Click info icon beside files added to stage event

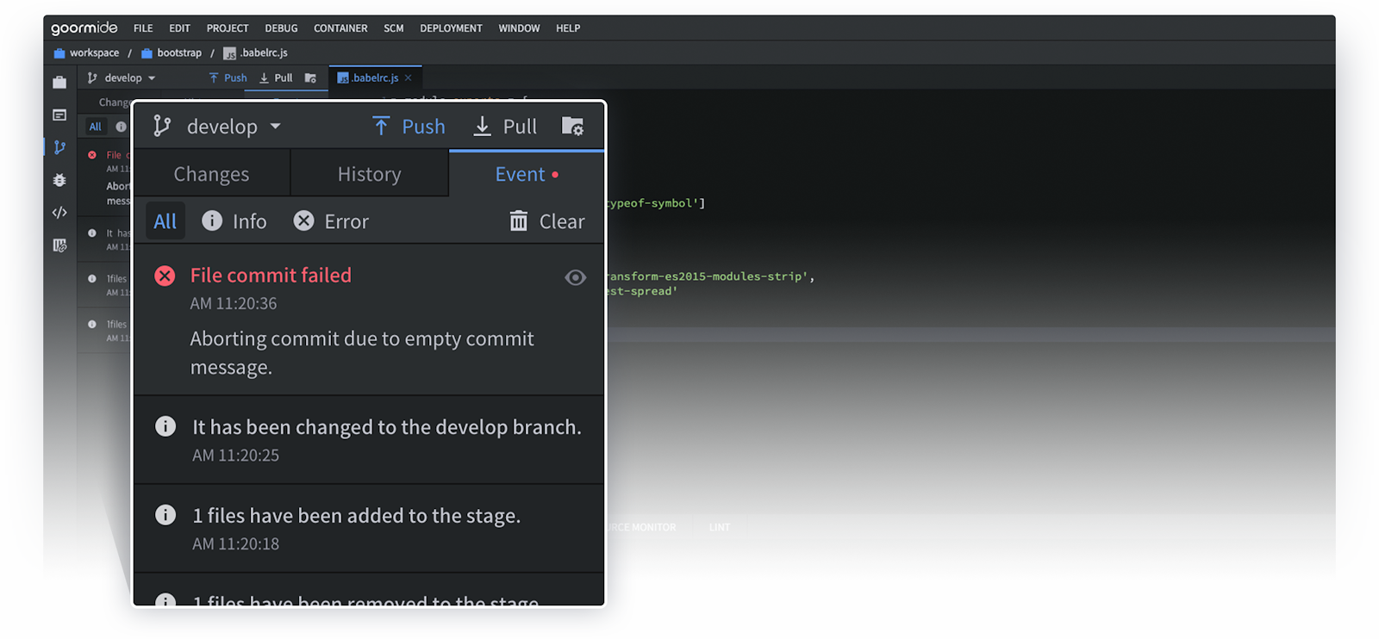165,515
